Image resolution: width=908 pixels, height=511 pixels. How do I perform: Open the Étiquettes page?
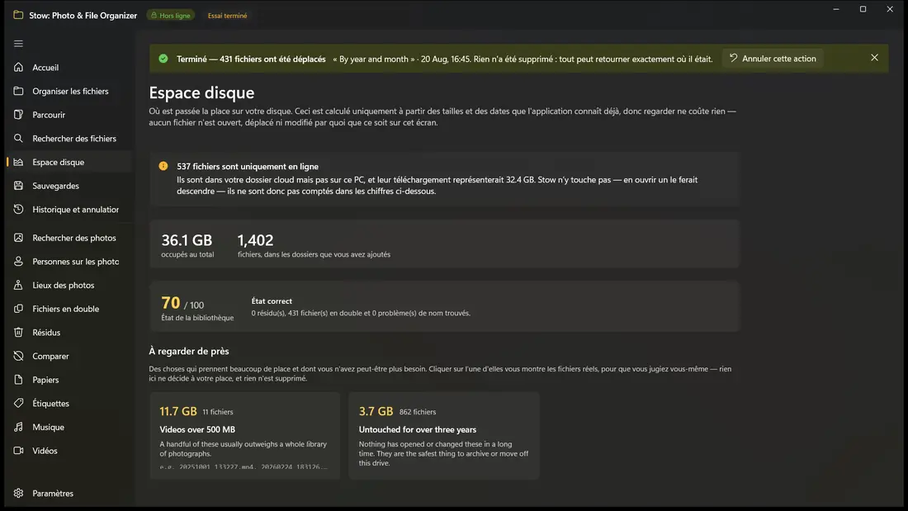[69, 403]
